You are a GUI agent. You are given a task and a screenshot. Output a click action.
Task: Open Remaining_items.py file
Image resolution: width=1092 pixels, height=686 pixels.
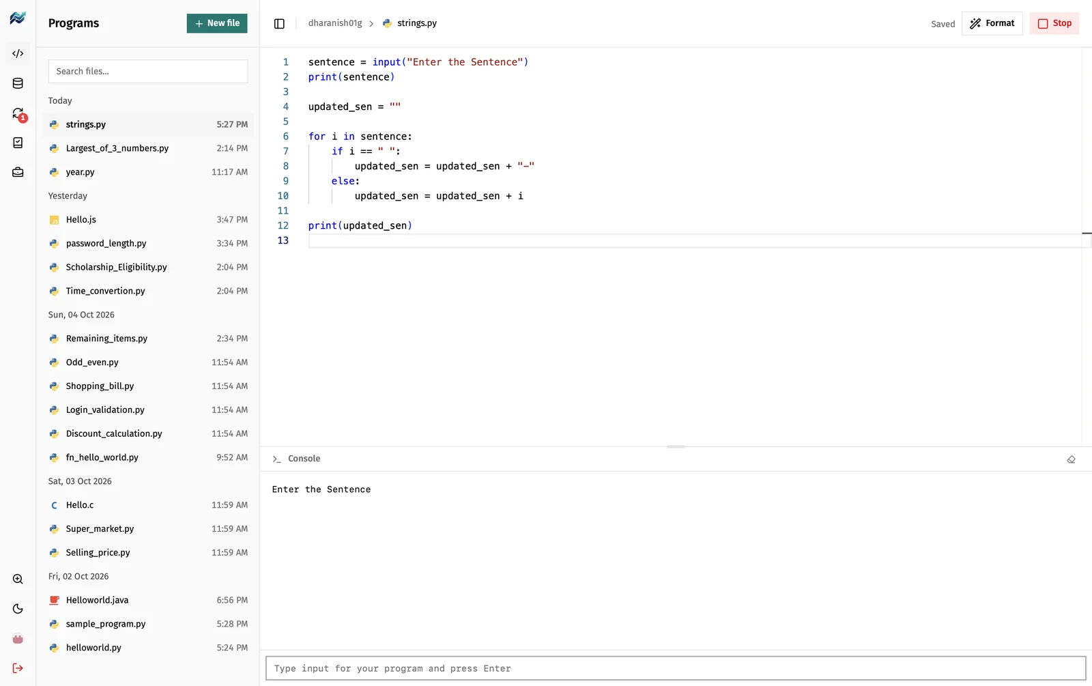pyautogui.click(x=148, y=339)
